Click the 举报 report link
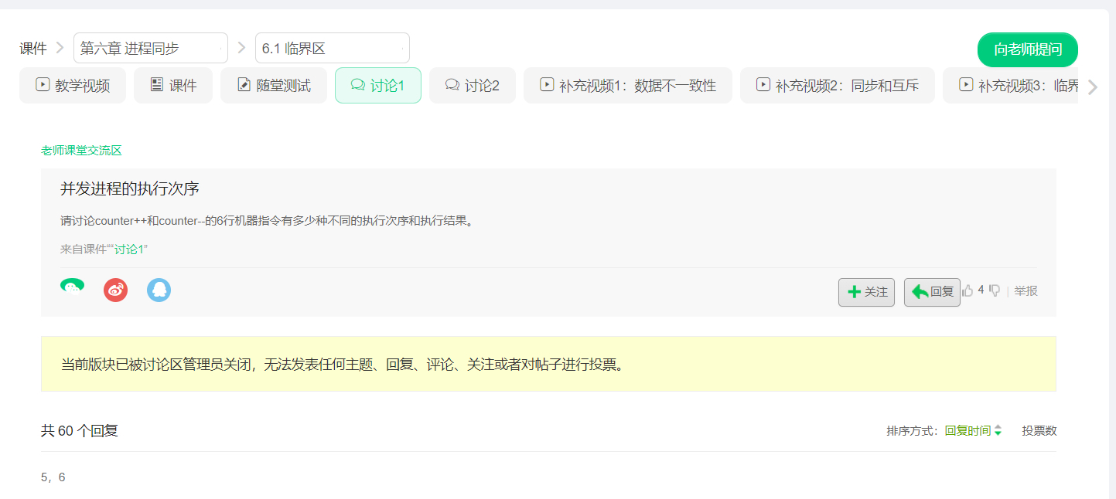 (1026, 290)
